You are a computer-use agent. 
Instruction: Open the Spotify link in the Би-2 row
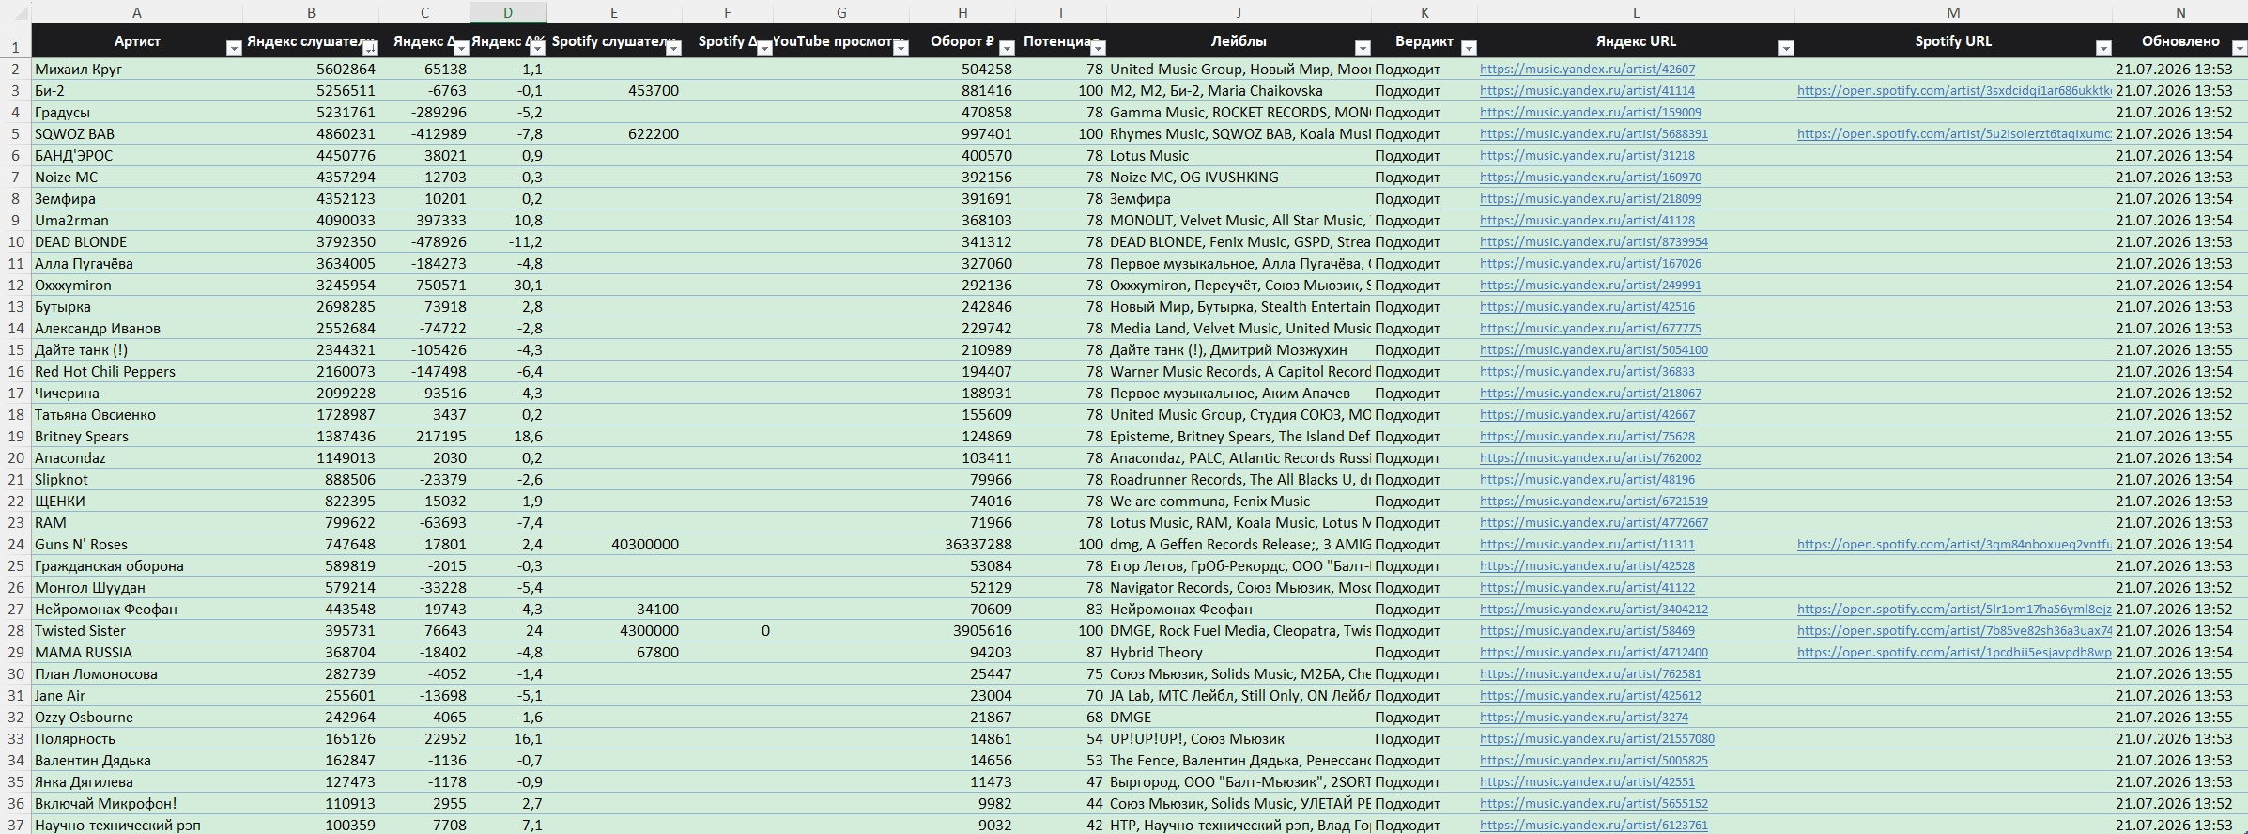point(1954,90)
